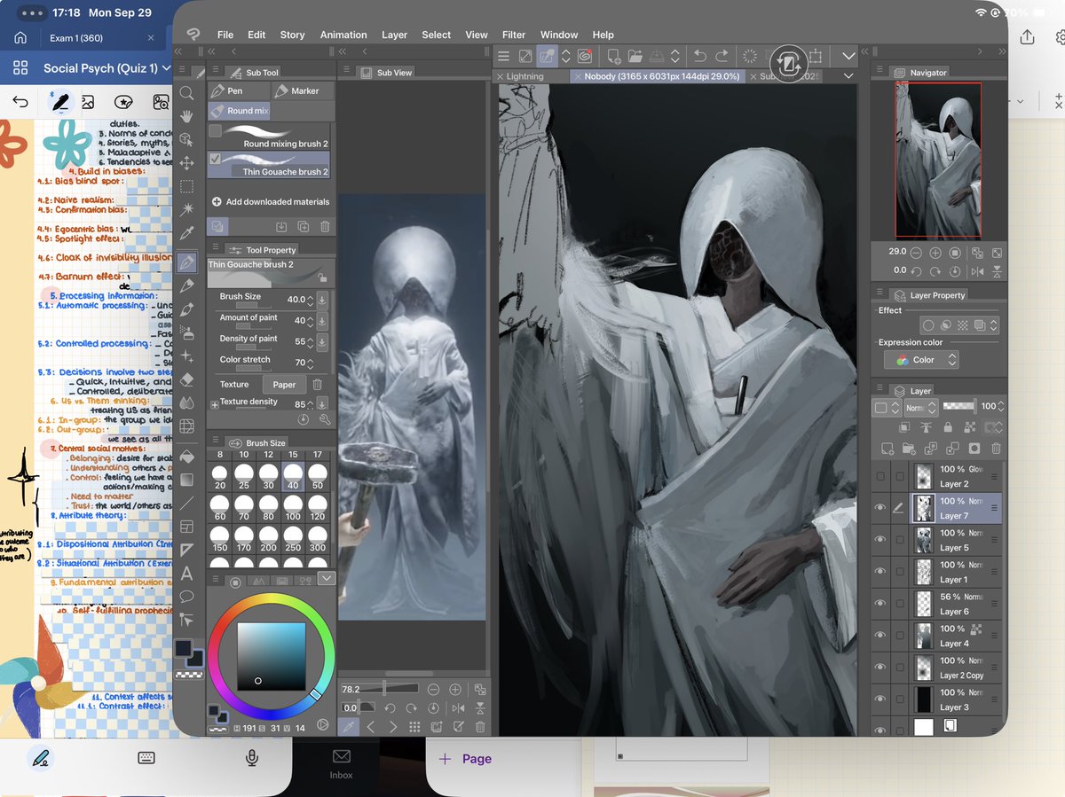Select the Move layer tool

(186, 163)
